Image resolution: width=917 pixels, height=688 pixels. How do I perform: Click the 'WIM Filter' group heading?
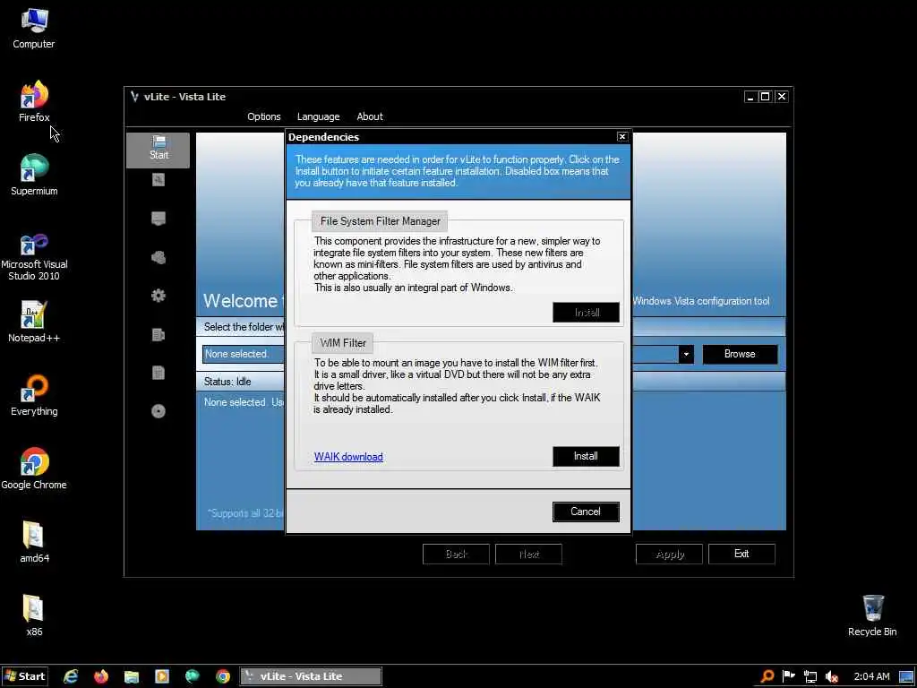point(343,343)
